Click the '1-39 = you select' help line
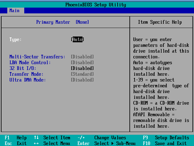Screen dimensions: 194x146 coord(154,80)
